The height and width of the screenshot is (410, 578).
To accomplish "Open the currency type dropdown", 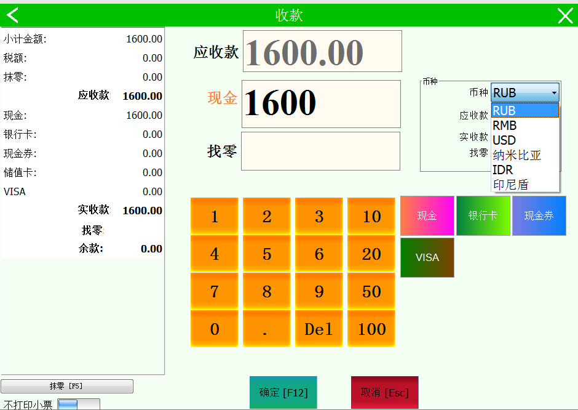I will [525, 93].
